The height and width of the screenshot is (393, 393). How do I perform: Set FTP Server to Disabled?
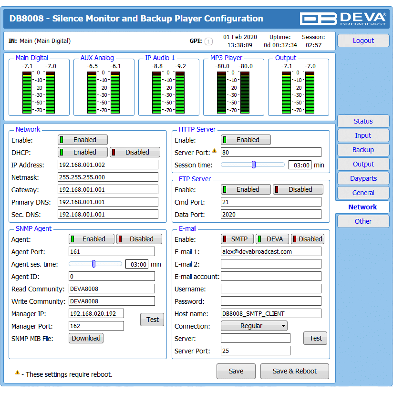click(x=298, y=189)
